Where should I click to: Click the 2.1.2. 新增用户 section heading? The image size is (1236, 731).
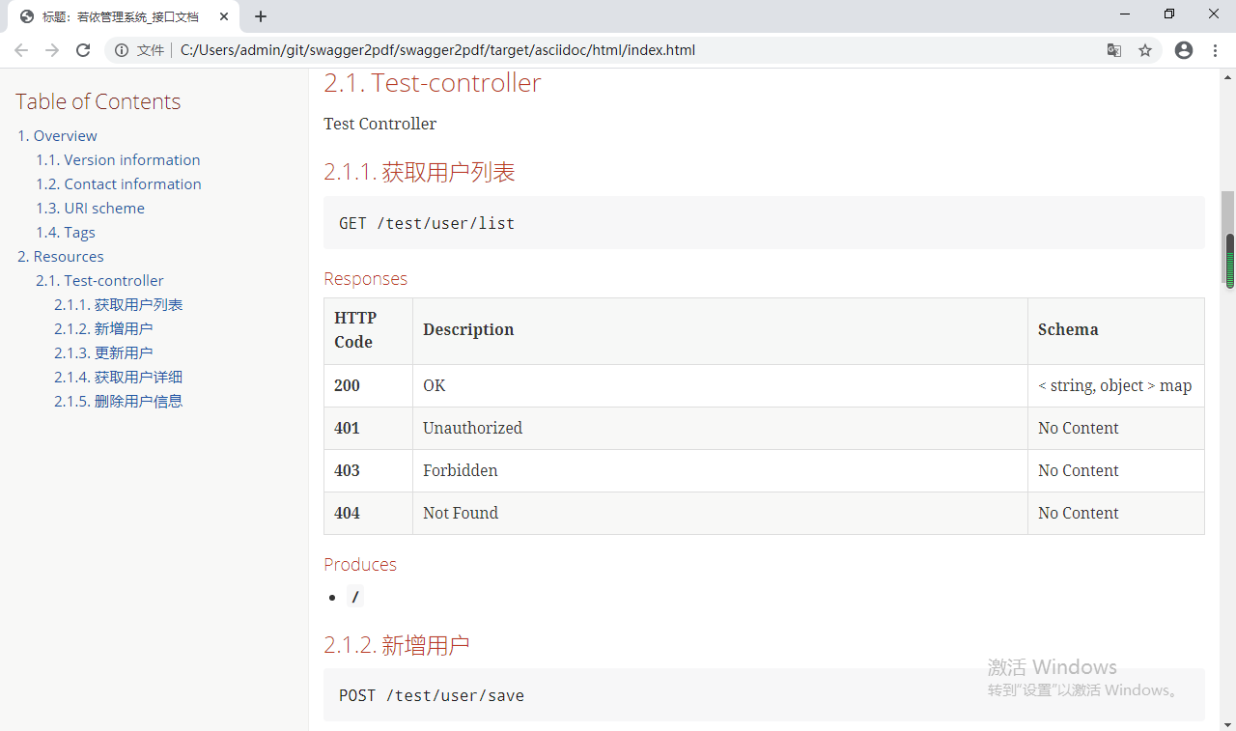[397, 645]
